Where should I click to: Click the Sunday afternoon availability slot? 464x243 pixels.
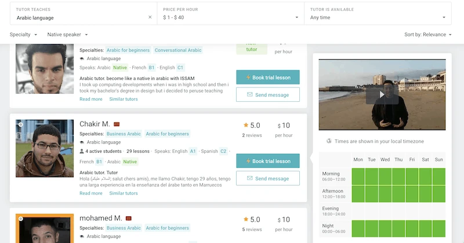click(439, 194)
